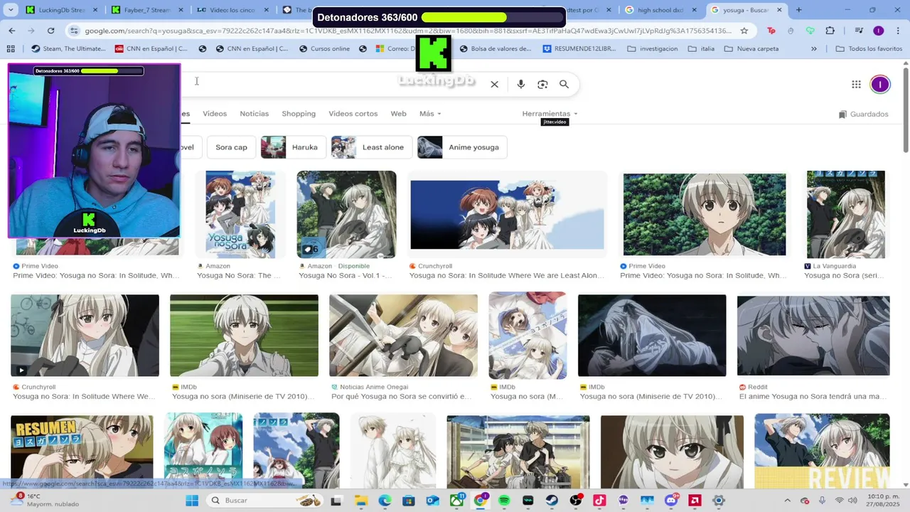Switch to the high school dxd tab
The height and width of the screenshot is (512, 910).
coord(661,10)
